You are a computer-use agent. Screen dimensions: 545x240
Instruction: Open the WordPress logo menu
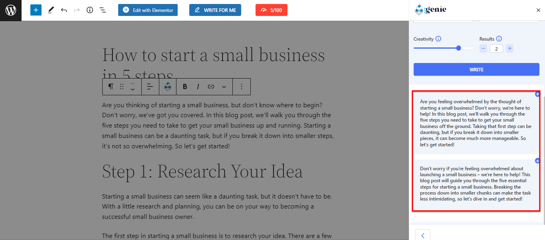tap(10, 10)
